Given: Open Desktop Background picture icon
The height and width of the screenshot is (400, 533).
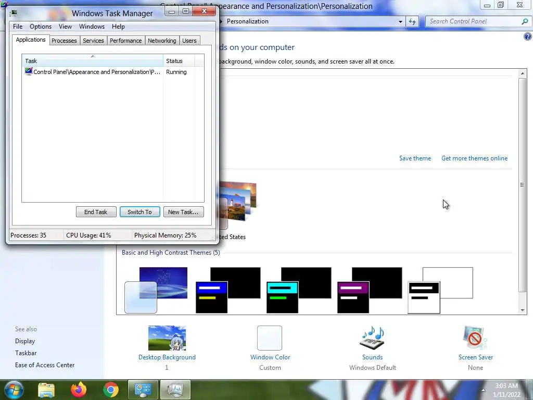Looking at the screenshot, I should (167, 338).
